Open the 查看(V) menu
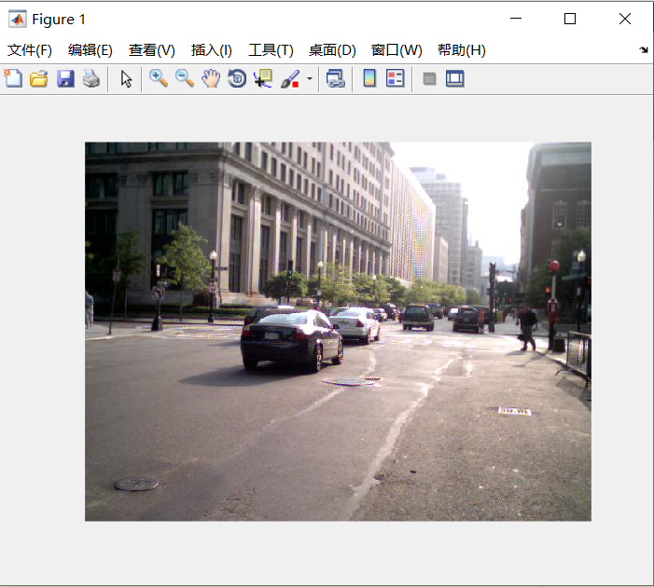 pyautogui.click(x=152, y=50)
